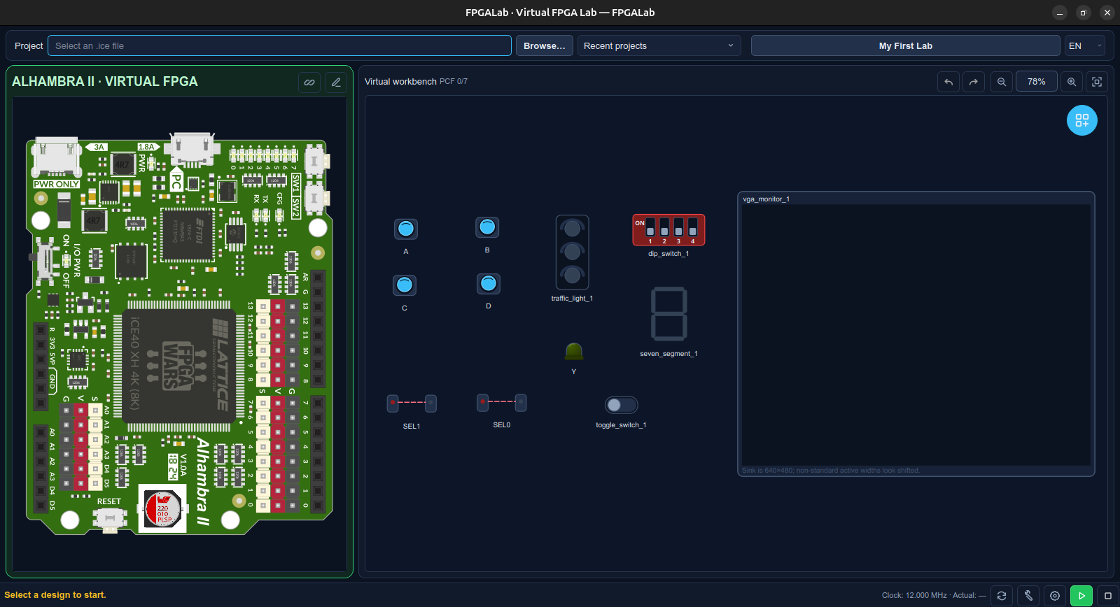Undo the last workbench action

click(x=948, y=82)
